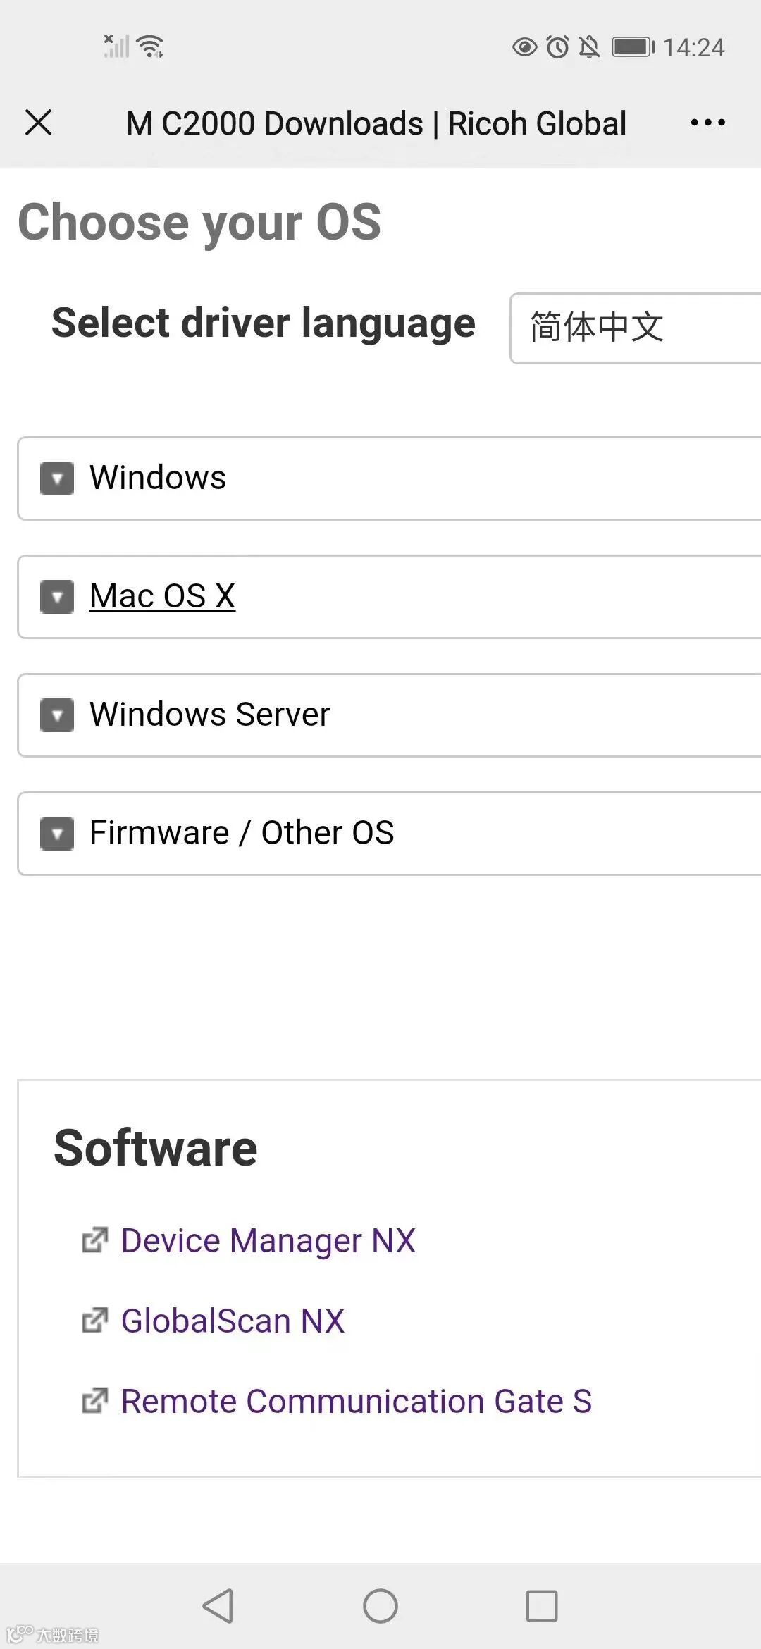
Task: Tap the Android back navigation button
Action: pyautogui.click(x=218, y=1606)
